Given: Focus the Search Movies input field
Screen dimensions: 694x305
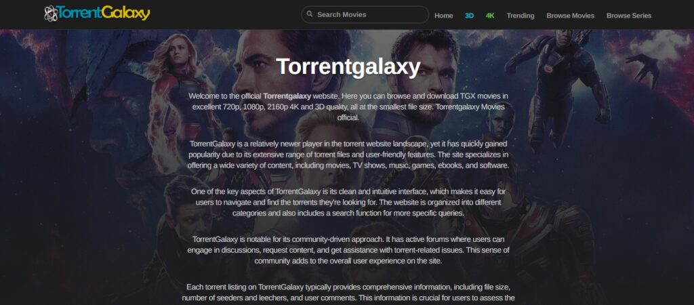Looking at the screenshot, I should (365, 15).
